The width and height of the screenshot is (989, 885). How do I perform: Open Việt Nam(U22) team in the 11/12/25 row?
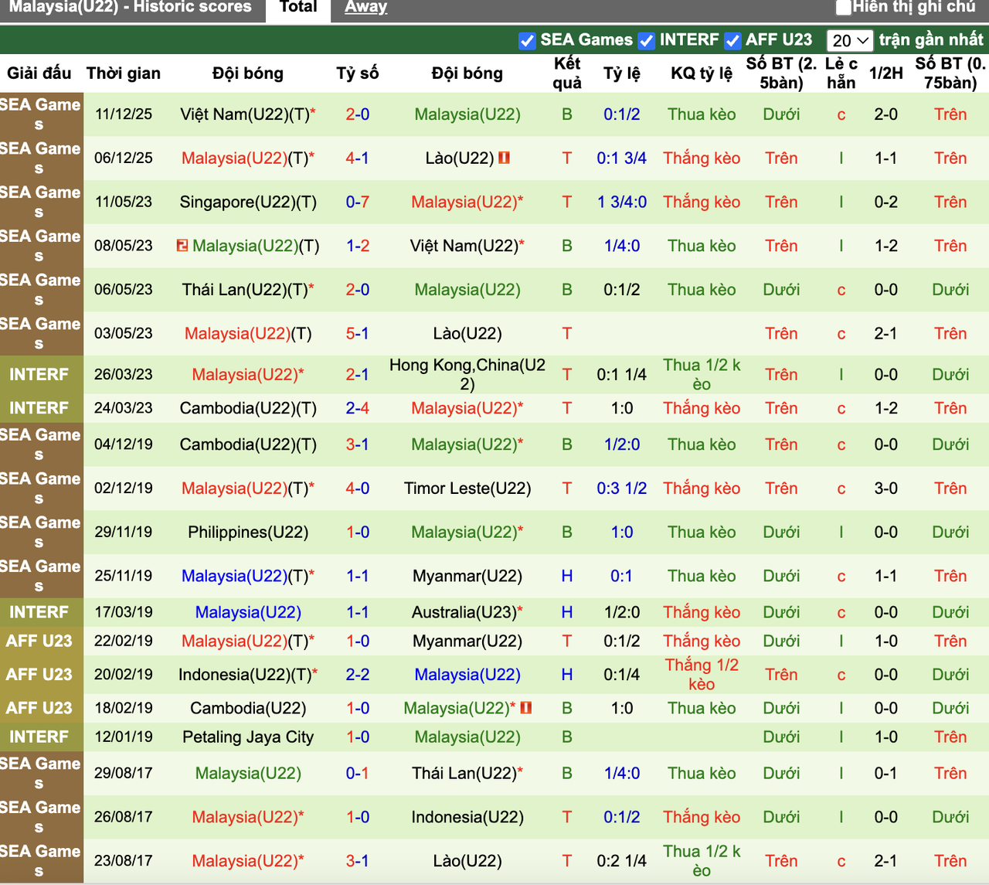(x=248, y=114)
